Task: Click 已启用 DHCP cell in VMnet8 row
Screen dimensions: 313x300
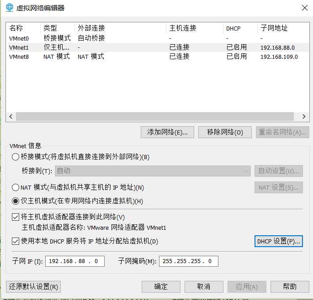Action: (237, 57)
